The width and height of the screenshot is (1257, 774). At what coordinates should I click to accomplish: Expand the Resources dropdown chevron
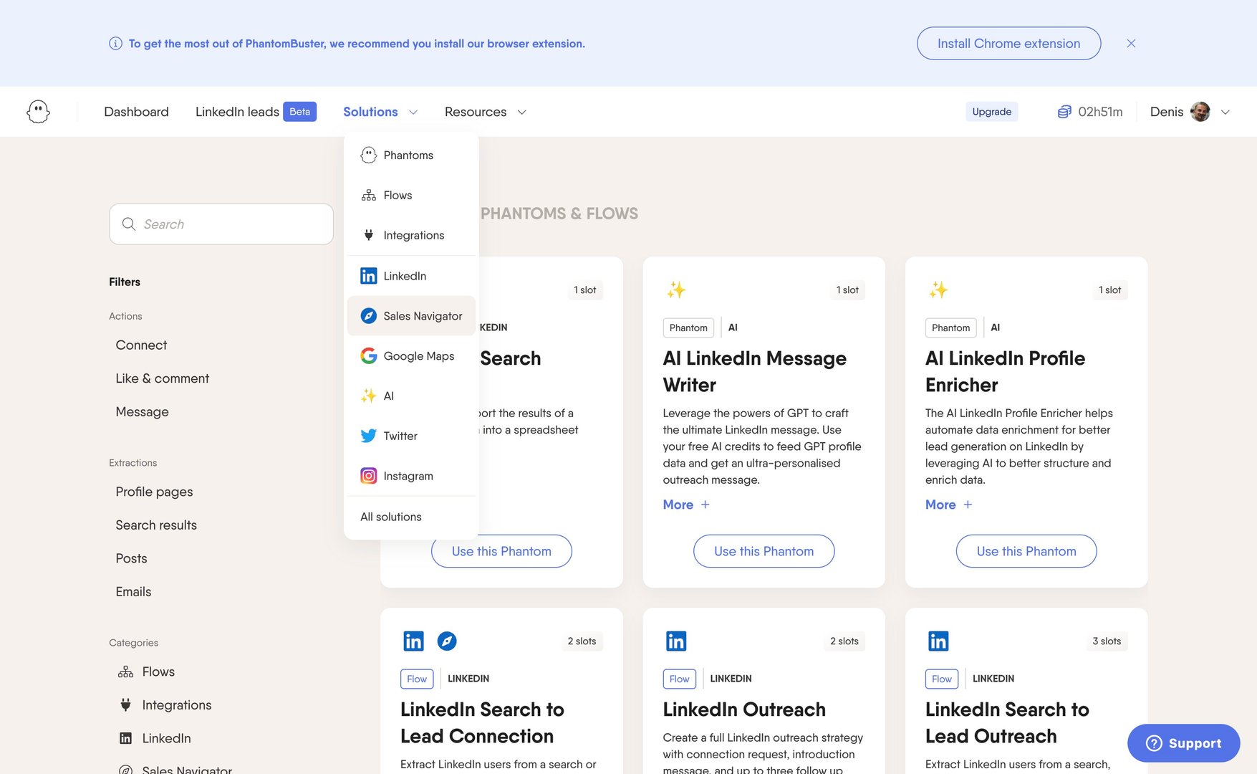(x=521, y=112)
